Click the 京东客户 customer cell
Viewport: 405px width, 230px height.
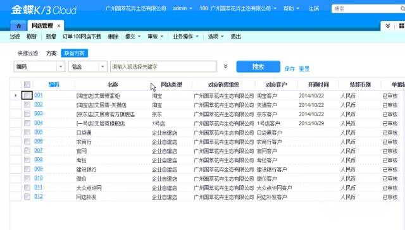coord(266,114)
